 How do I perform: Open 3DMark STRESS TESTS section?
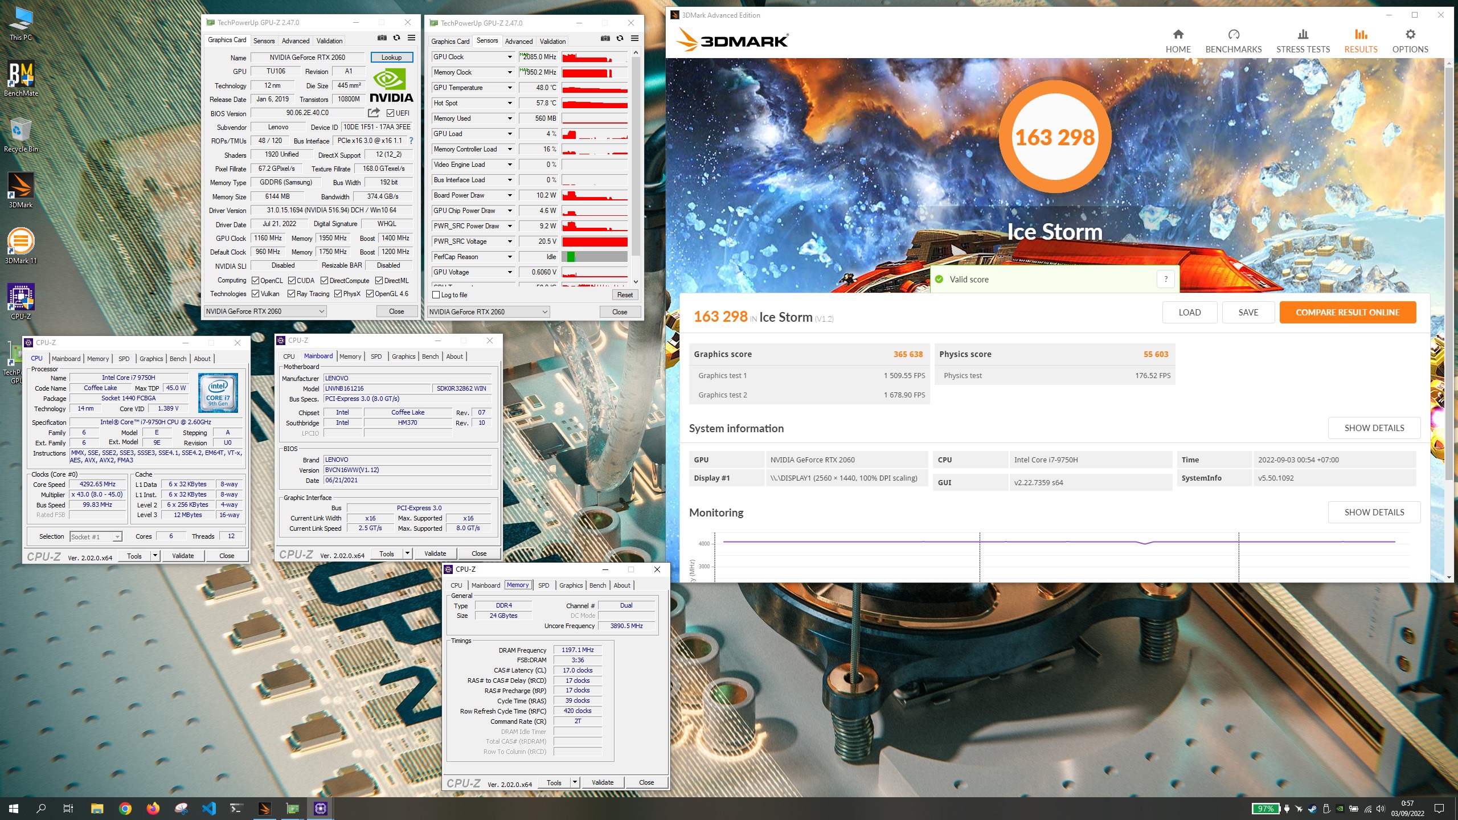coord(1303,41)
